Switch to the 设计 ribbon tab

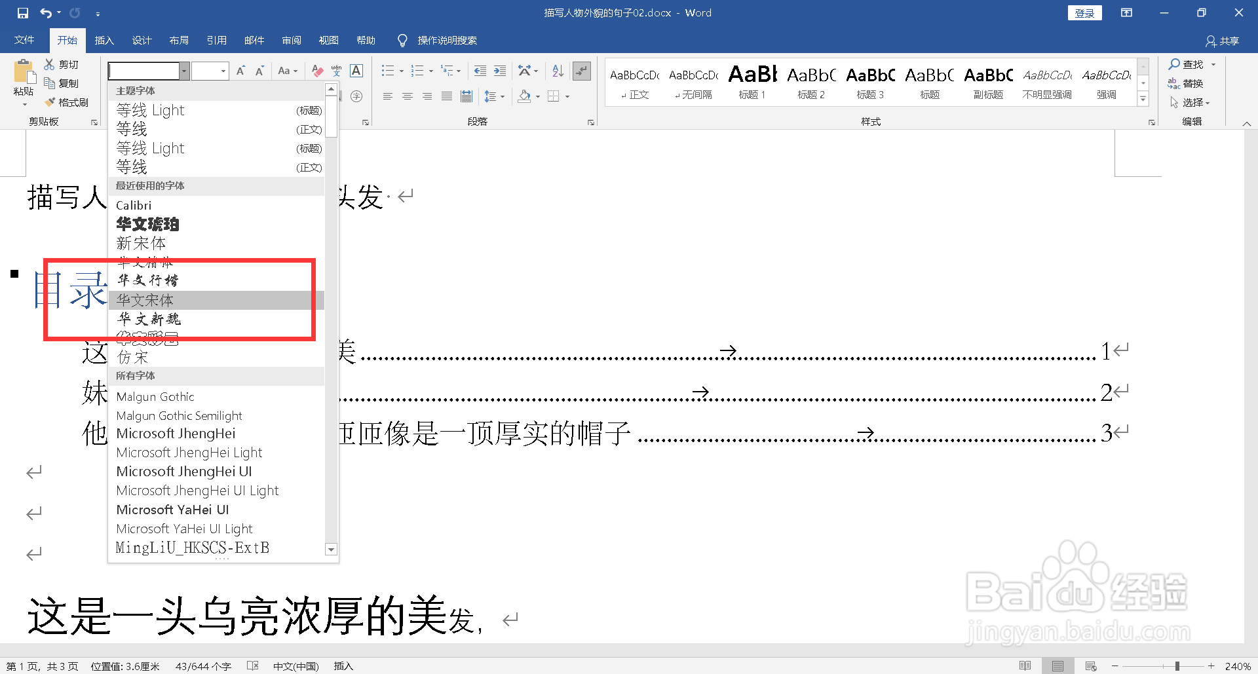(142, 41)
